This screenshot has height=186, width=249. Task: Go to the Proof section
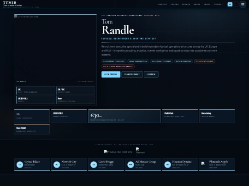[207, 5]
